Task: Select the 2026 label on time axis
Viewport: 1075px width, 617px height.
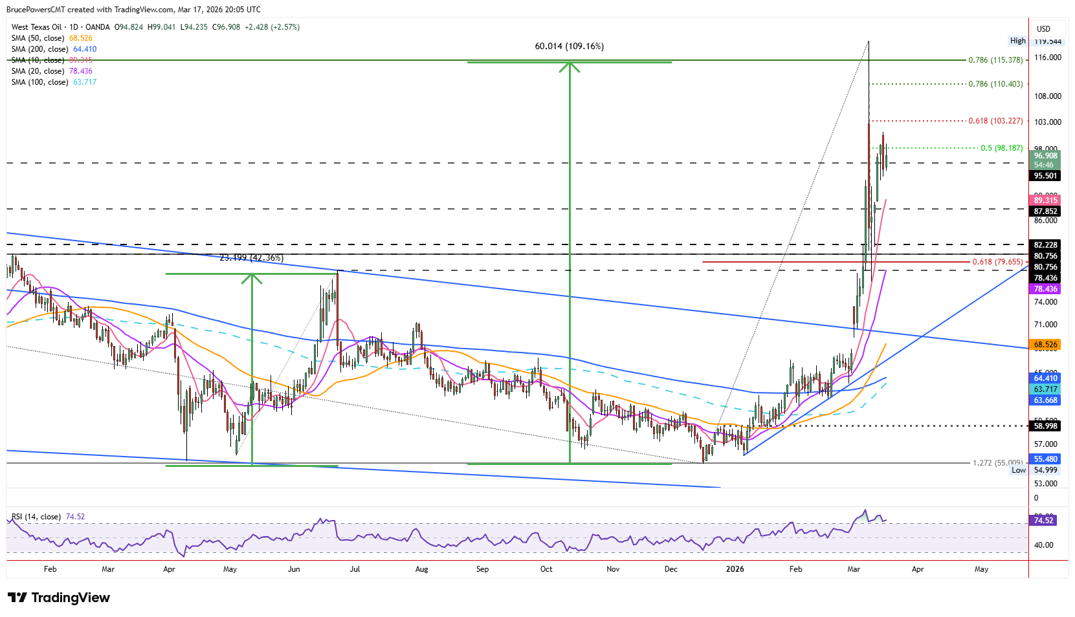Action: [x=735, y=569]
